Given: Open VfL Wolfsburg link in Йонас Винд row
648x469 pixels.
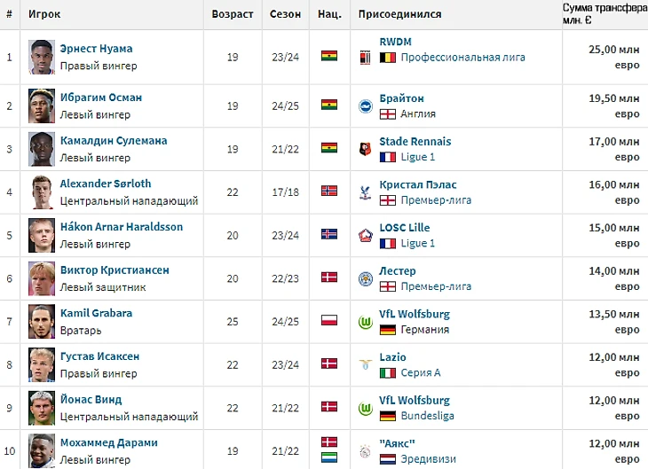Looking at the screenshot, I should (x=414, y=400).
